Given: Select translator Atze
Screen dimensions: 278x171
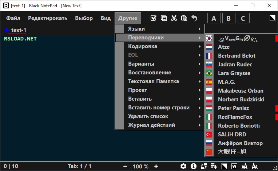Looking at the screenshot, I should point(241,47).
